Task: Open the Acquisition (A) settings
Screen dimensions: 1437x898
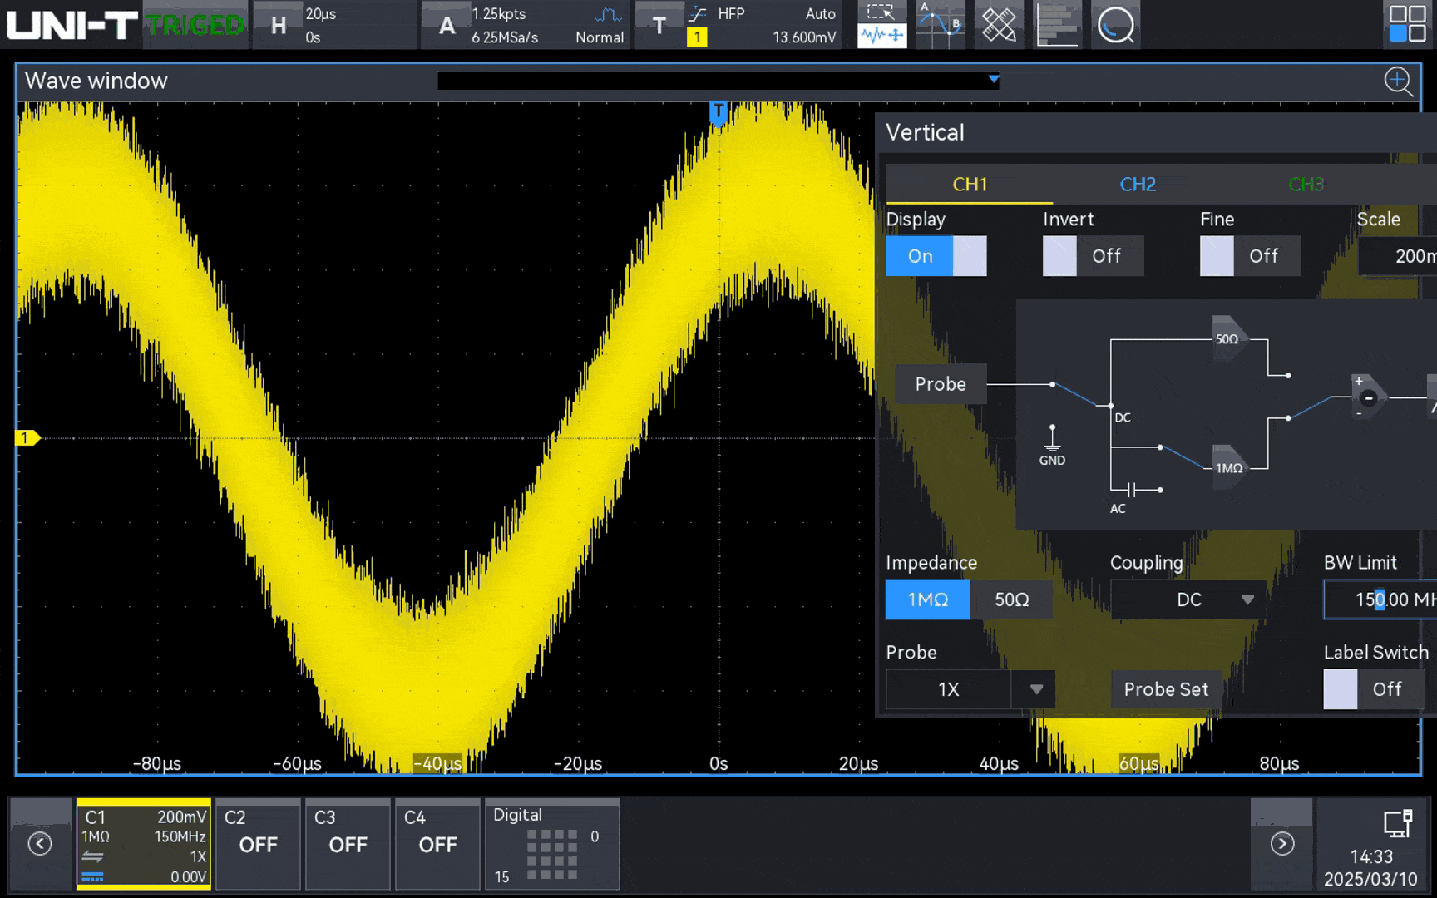Action: coord(526,25)
